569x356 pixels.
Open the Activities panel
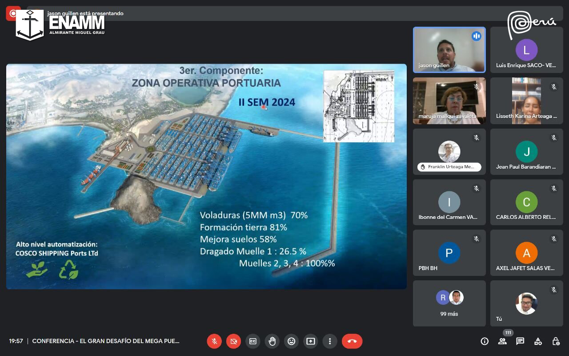[538, 341]
